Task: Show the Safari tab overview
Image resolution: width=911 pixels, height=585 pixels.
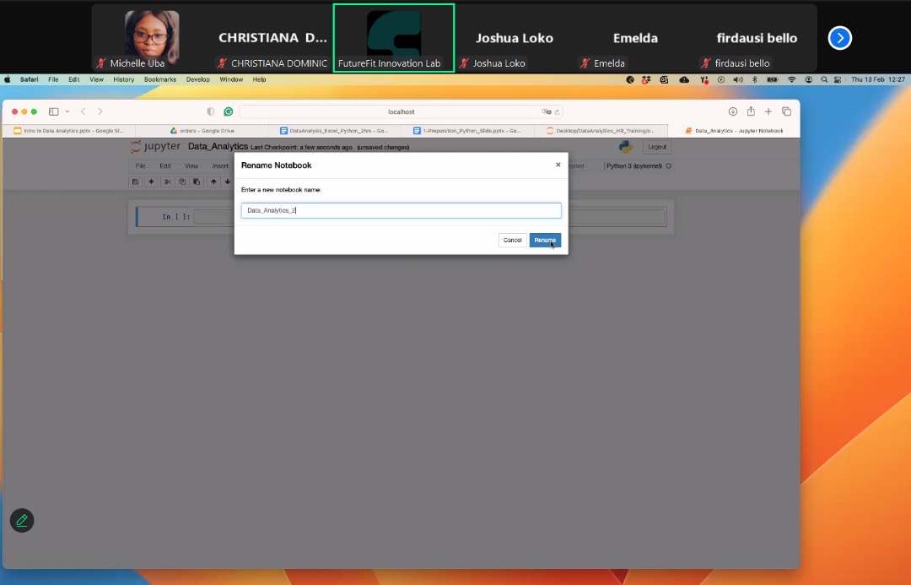Action: tap(787, 111)
